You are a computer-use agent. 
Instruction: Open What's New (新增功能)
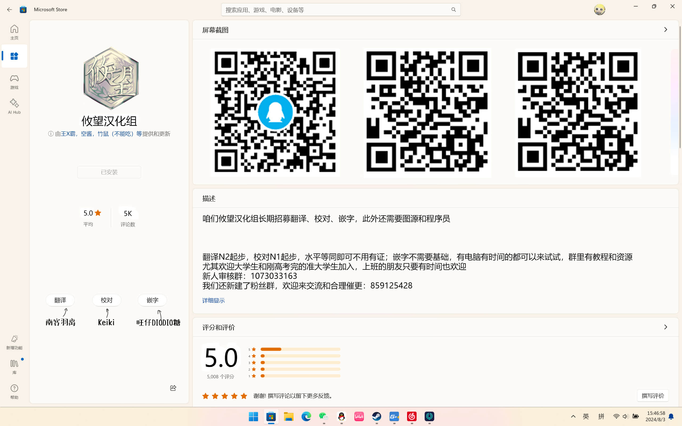click(x=14, y=342)
